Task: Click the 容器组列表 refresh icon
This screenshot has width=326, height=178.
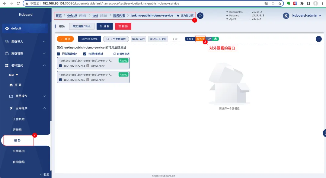Action: 115,54
